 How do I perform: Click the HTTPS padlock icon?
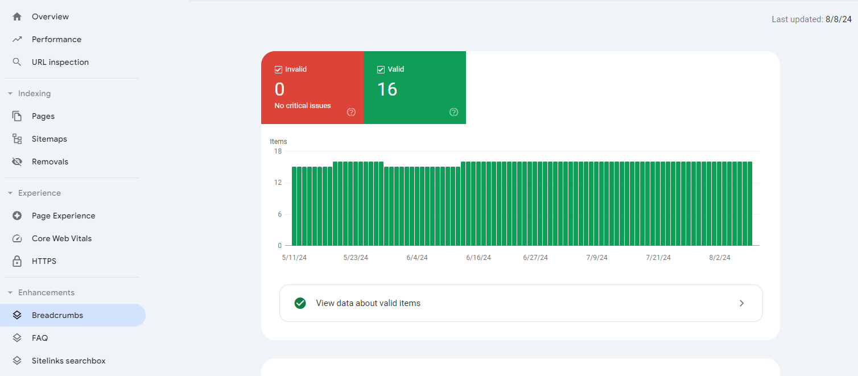(x=17, y=261)
